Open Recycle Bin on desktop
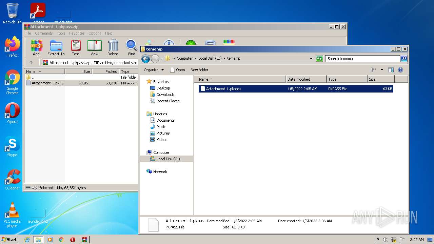The width and height of the screenshot is (434, 244). coord(12,14)
